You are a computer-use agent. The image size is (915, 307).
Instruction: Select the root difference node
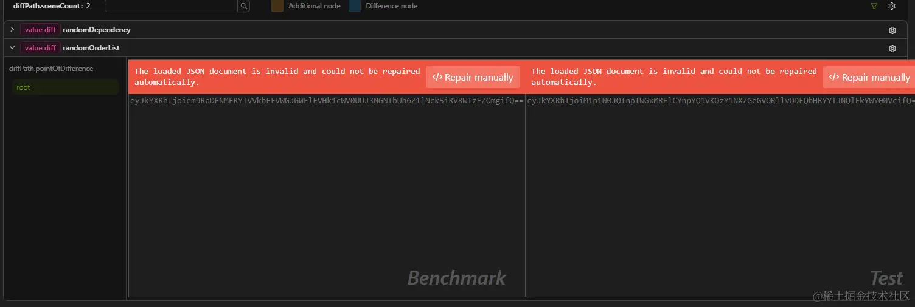tap(66, 87)
